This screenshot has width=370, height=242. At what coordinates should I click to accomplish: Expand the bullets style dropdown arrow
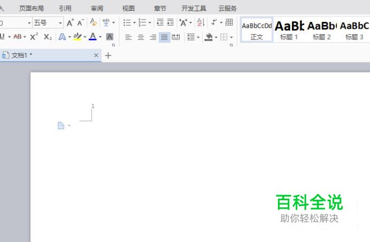134,23
